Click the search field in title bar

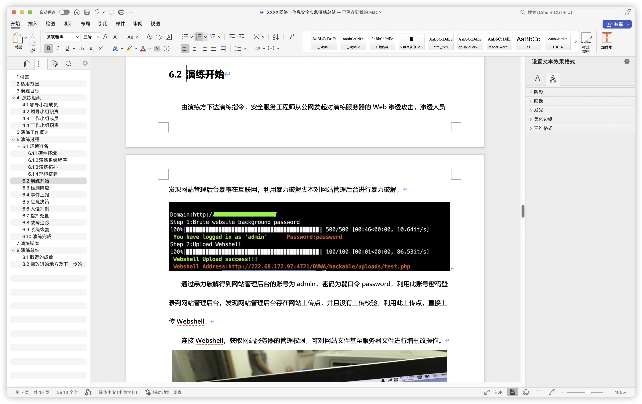[x=569, y=12]
